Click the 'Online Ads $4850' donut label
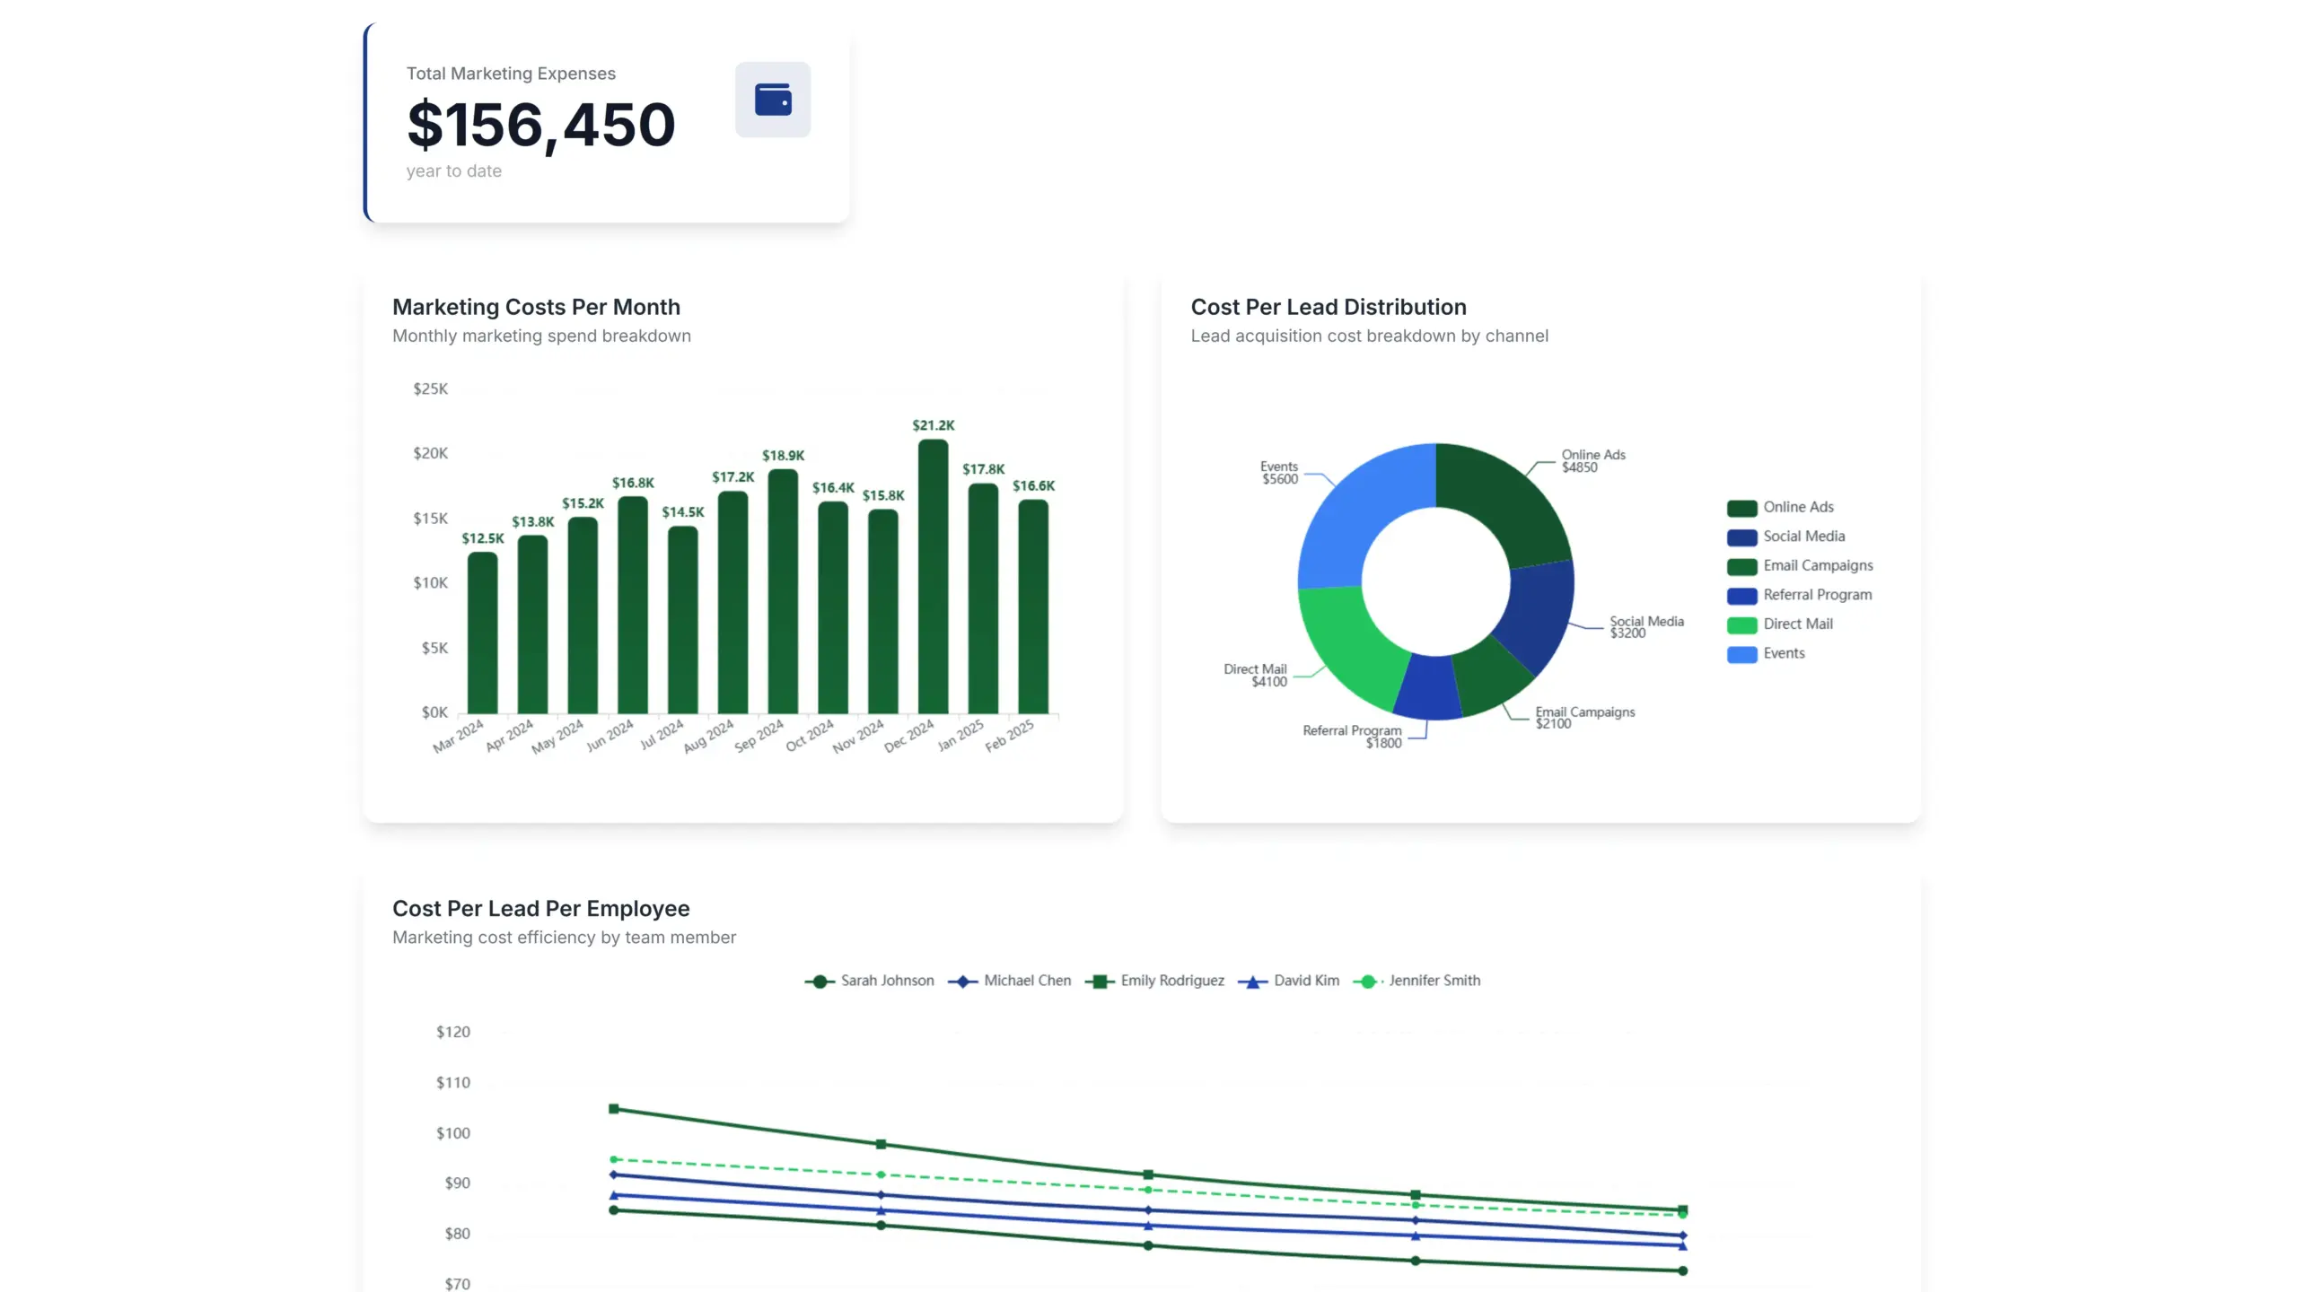This screenshot has width=2298, height=1292. click(1593, 461)
